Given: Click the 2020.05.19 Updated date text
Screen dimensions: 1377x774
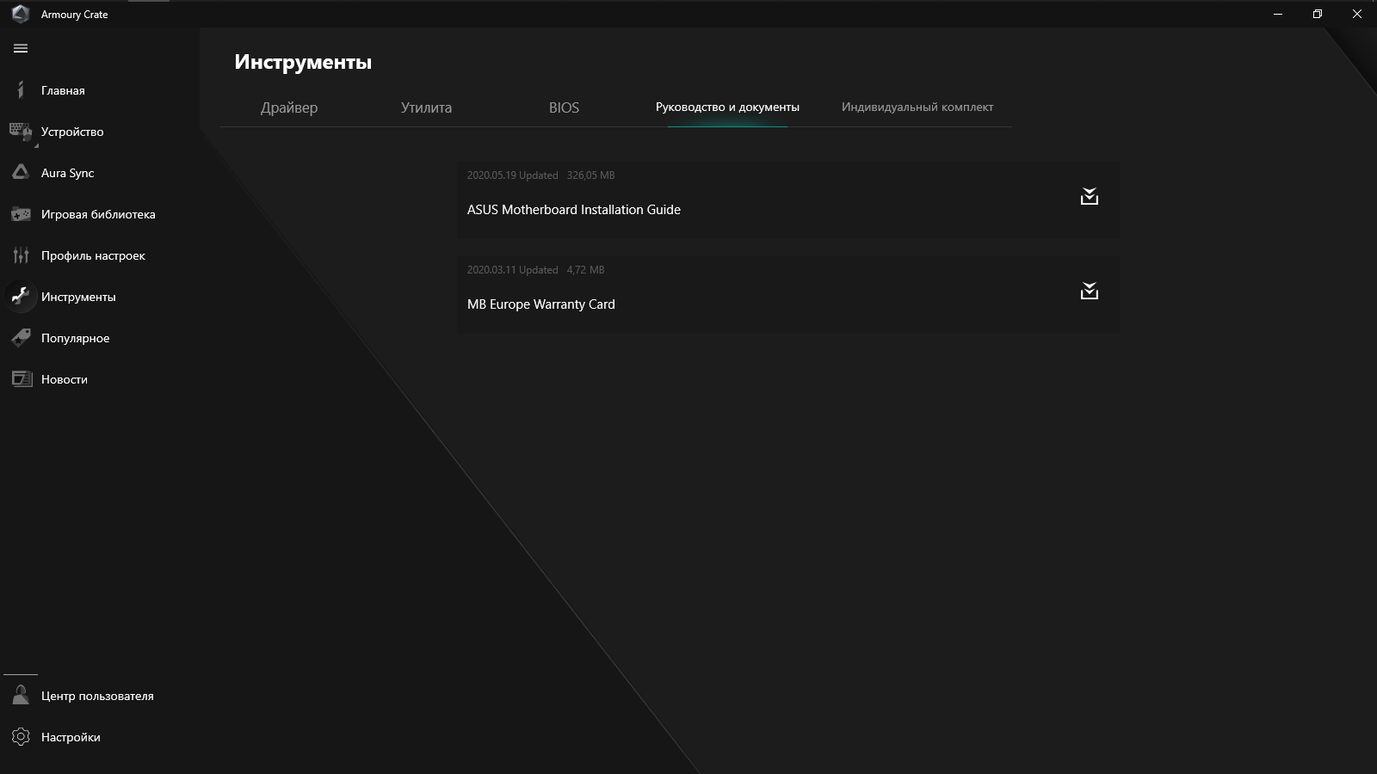Looking at the screenshot, I should pyautogui.click(x=512, y=175).
